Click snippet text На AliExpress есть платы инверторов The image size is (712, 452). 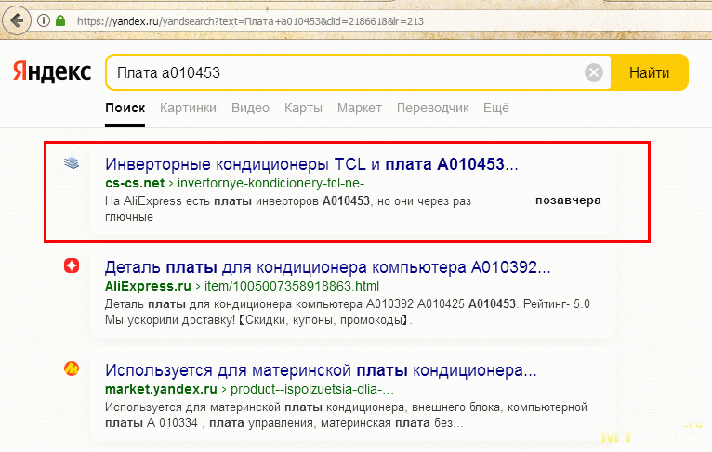pos(288,209)
